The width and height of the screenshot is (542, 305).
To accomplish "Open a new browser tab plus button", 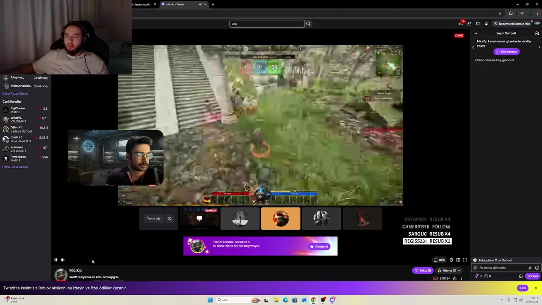I will 213,4.
